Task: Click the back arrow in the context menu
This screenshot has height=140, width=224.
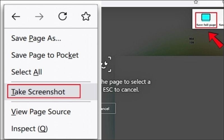Action: point(16,17)
